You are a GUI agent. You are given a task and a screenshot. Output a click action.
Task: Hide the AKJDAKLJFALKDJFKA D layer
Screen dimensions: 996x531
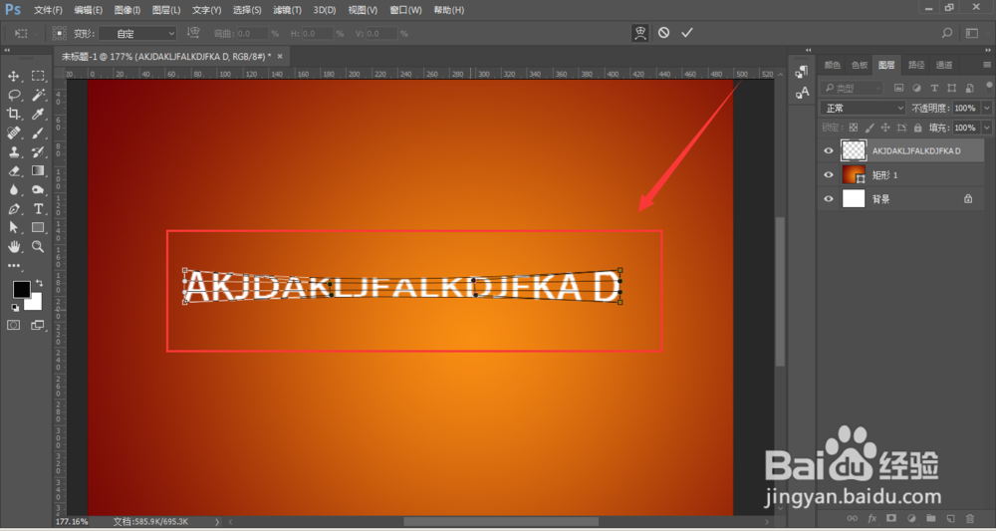click(x=829, y=151)
